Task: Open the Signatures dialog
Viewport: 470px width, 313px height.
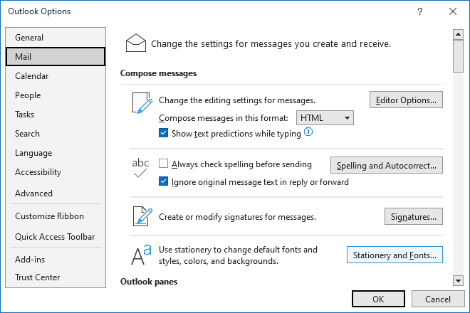Action: pyautogui.click(x=414, y=216)
